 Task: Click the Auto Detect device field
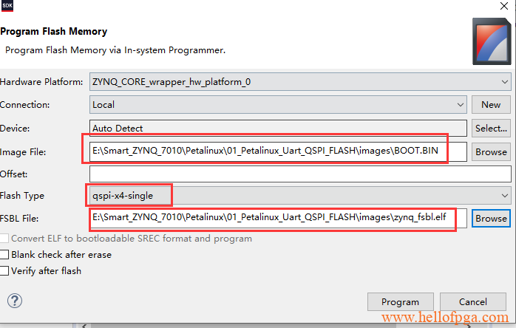[278, 128]
